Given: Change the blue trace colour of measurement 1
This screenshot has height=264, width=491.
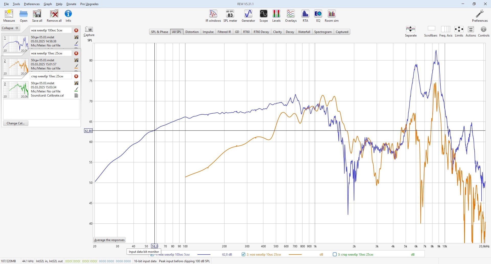Looking at the screenshot, I should coord(76,43).
